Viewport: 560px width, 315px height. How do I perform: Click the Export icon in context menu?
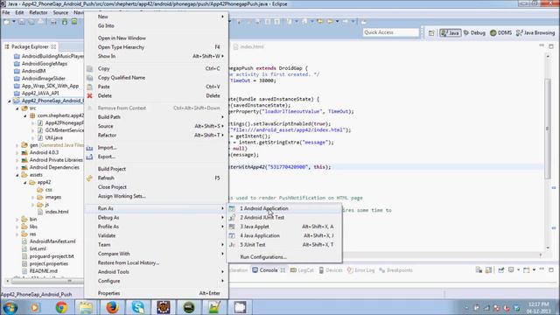(x=89, y=157)
